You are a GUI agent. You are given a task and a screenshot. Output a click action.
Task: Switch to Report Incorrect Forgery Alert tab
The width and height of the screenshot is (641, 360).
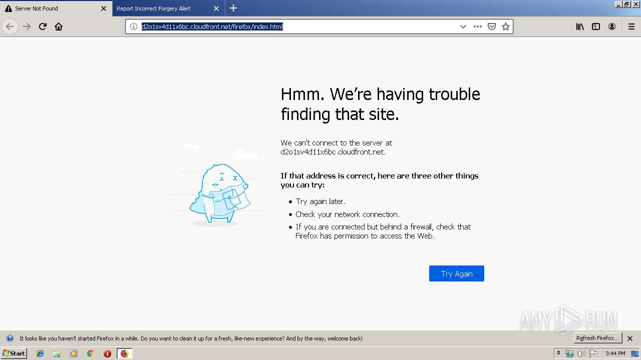tap(168, 8)
